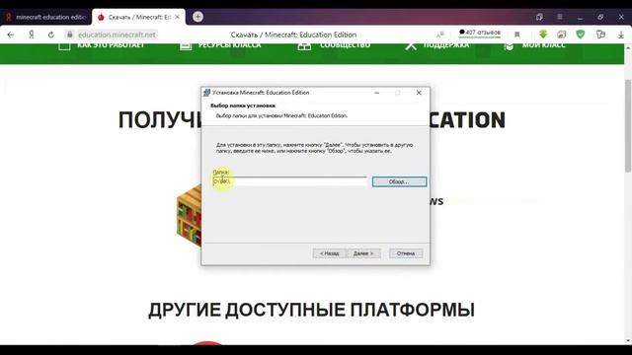Click the bookshelf block image on page
Viewport: 632px width, 355px height.
(x=189, y=216)
